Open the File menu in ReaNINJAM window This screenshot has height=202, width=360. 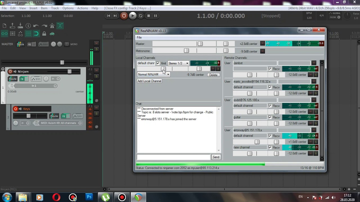click(139, 38)
